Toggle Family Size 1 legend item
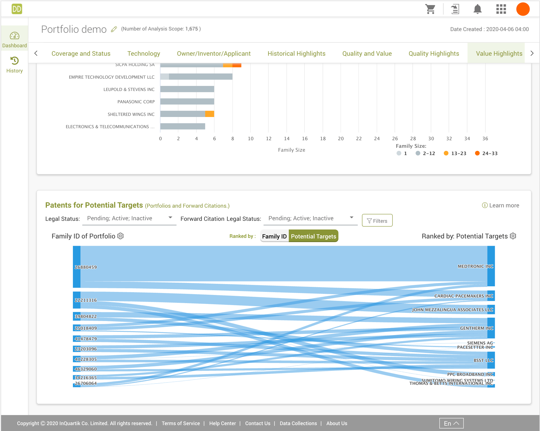Image resolution: width=540 pixels, height=431 pixels. coord(402,153)
